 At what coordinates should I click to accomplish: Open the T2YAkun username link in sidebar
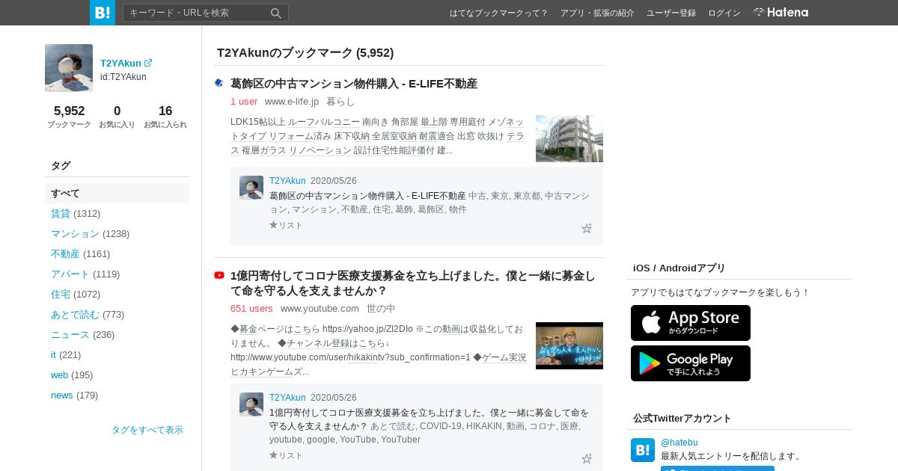click(120, 64)
